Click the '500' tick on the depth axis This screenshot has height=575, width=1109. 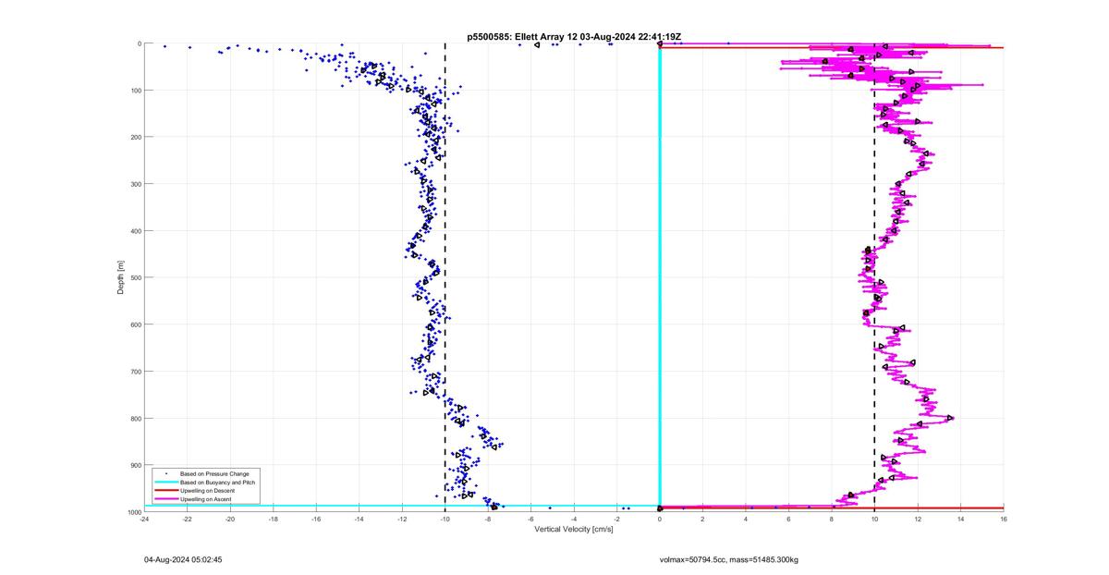136,277
